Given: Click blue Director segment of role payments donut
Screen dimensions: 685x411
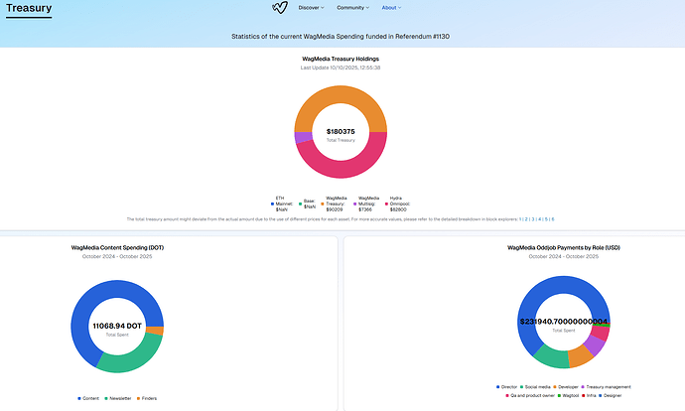Looking at the screenshot, I should 537,293.
